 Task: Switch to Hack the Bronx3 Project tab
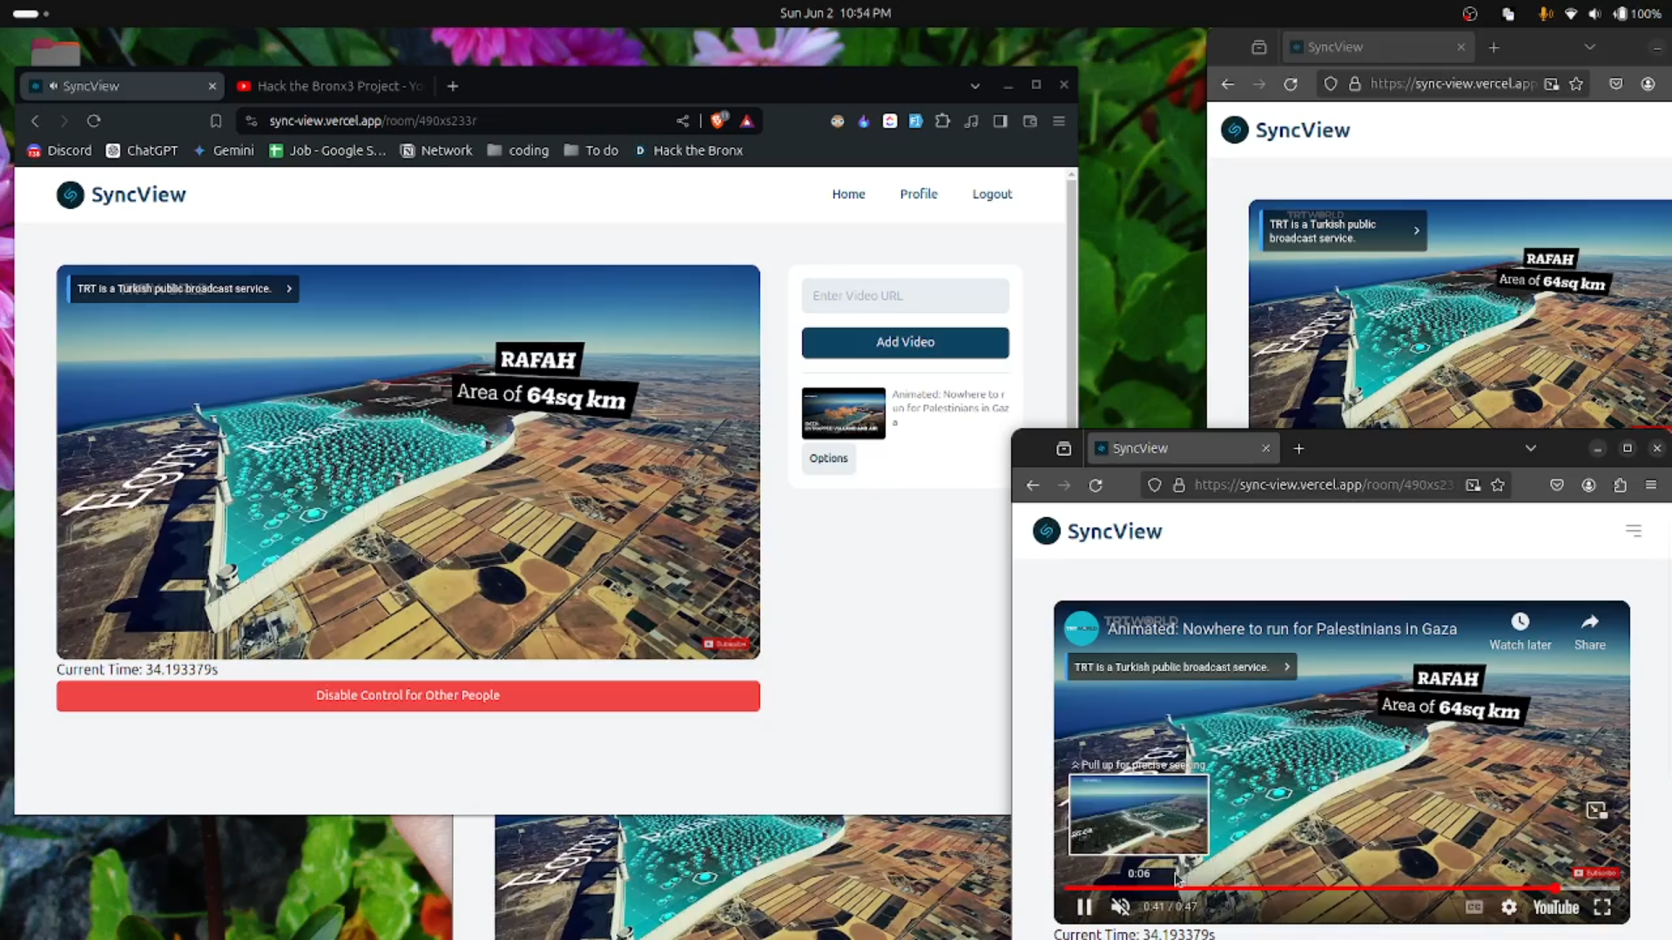click(x=331, y=86)
